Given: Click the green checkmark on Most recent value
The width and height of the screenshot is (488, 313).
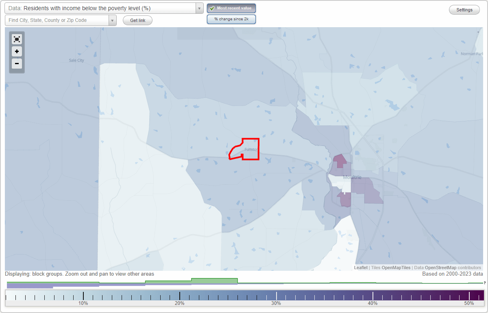Looking at the screenshot, I should [x=211, y=8].
